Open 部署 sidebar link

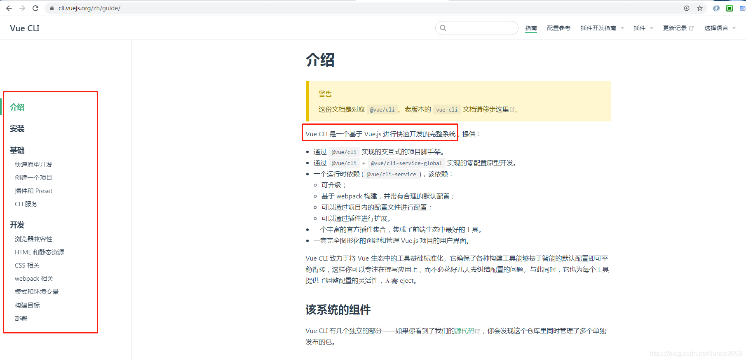[x=21, y=318]
